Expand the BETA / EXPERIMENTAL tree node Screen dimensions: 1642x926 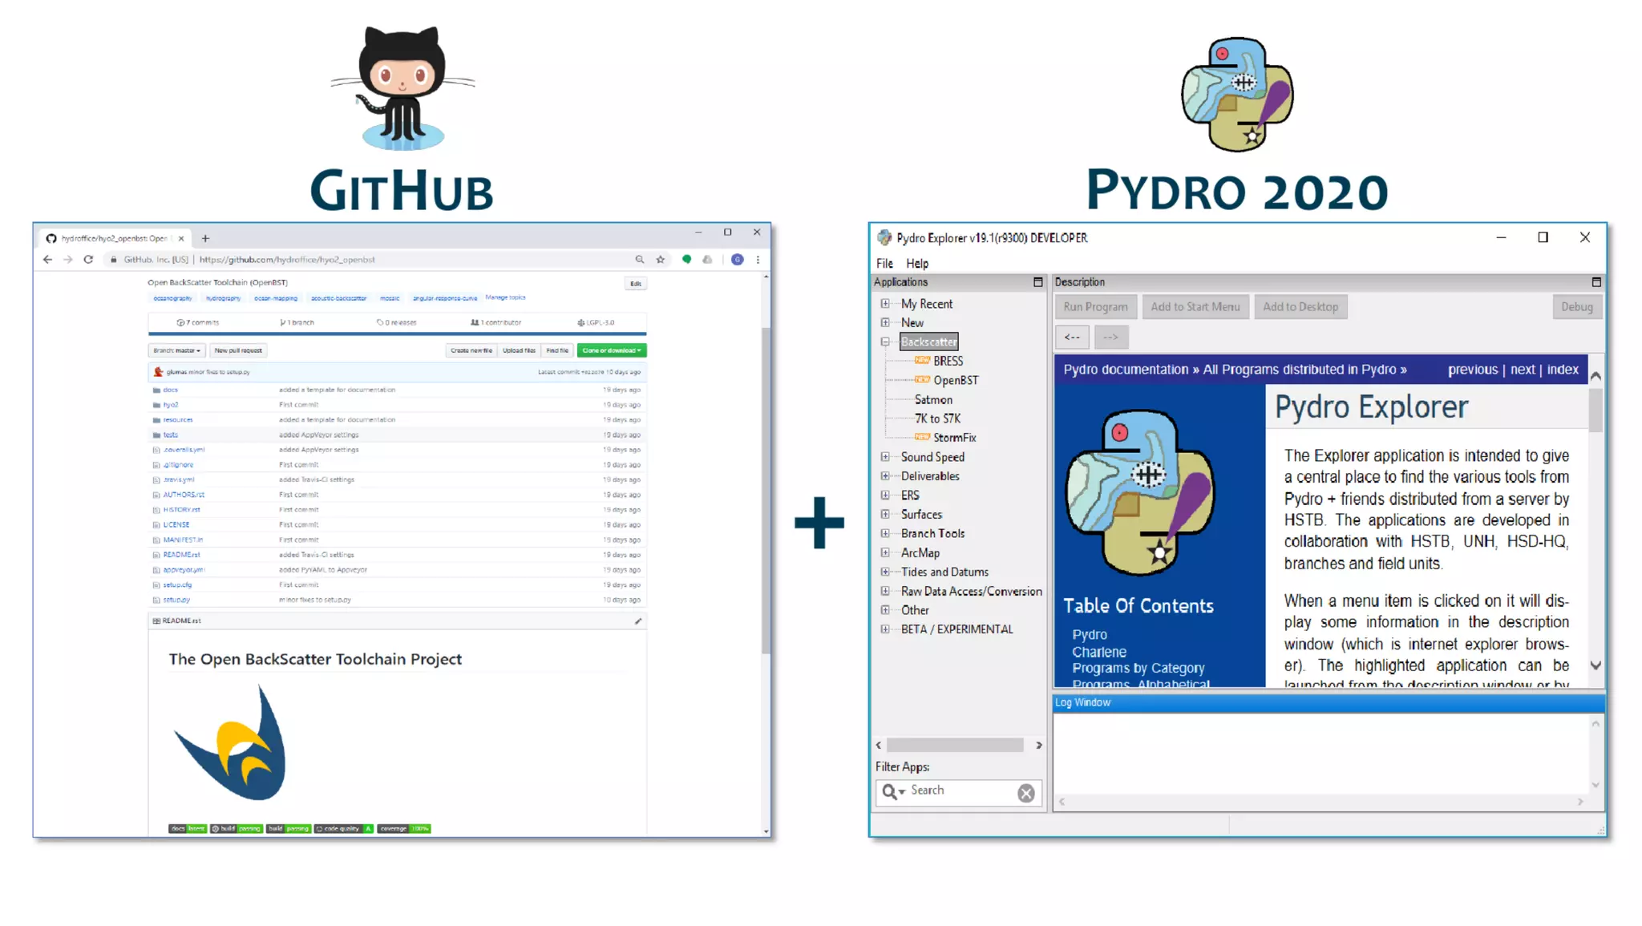885,629
